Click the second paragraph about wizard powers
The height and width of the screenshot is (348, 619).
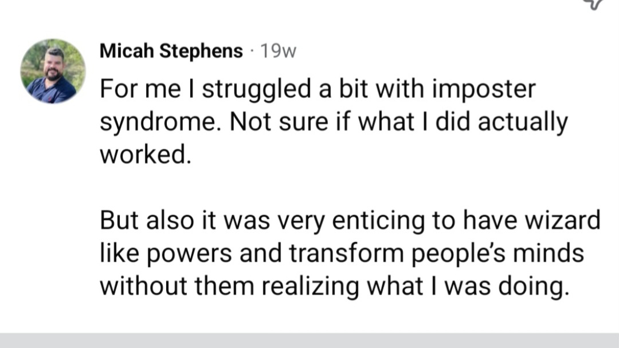(350, 252)
